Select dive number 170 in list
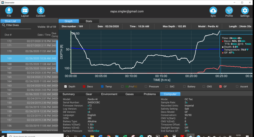The image size is (254, 137). pyautogui.click(x=29, y=51)
